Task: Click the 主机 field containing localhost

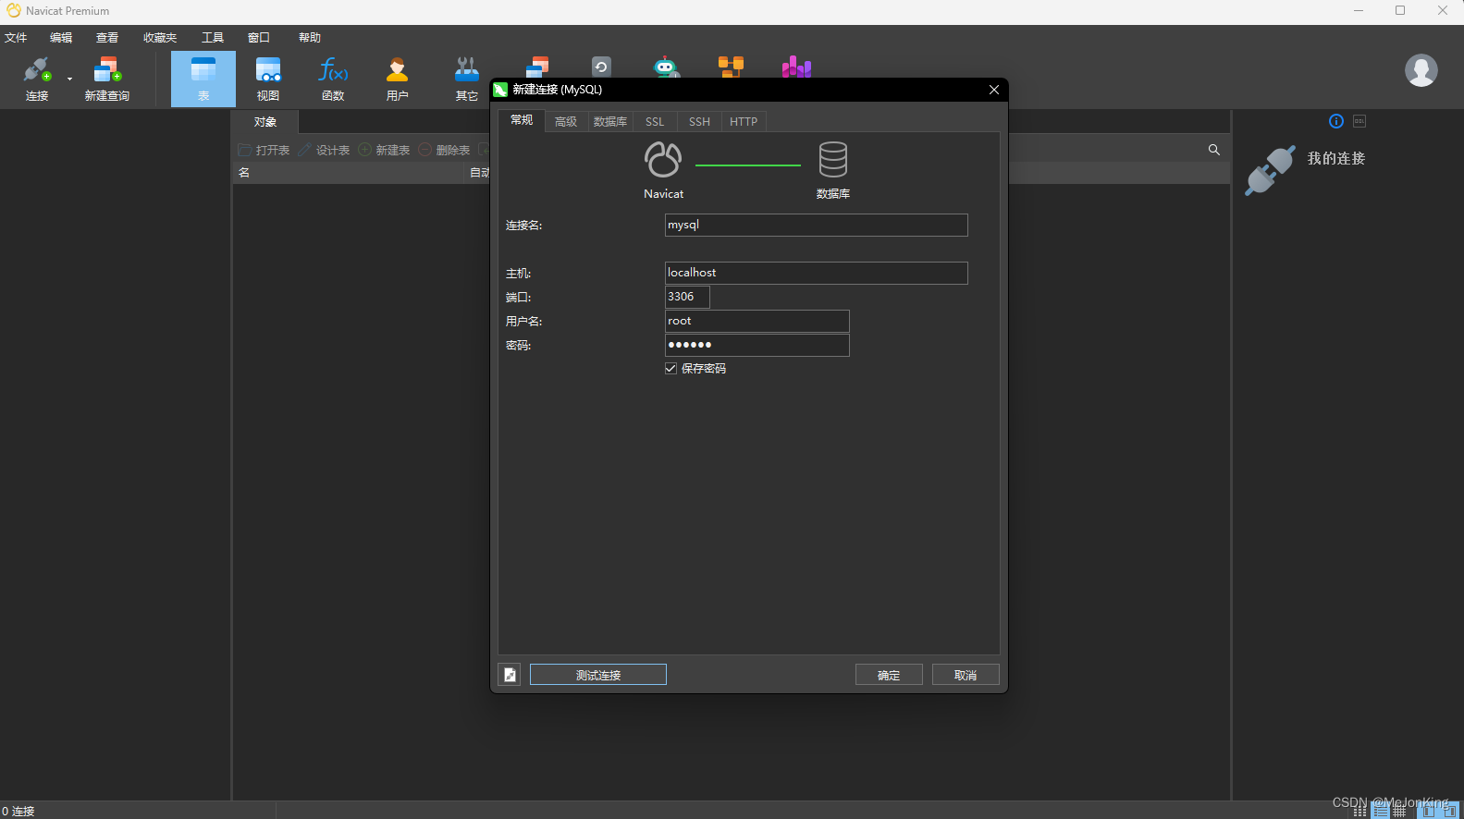Action: coord(817,273)
